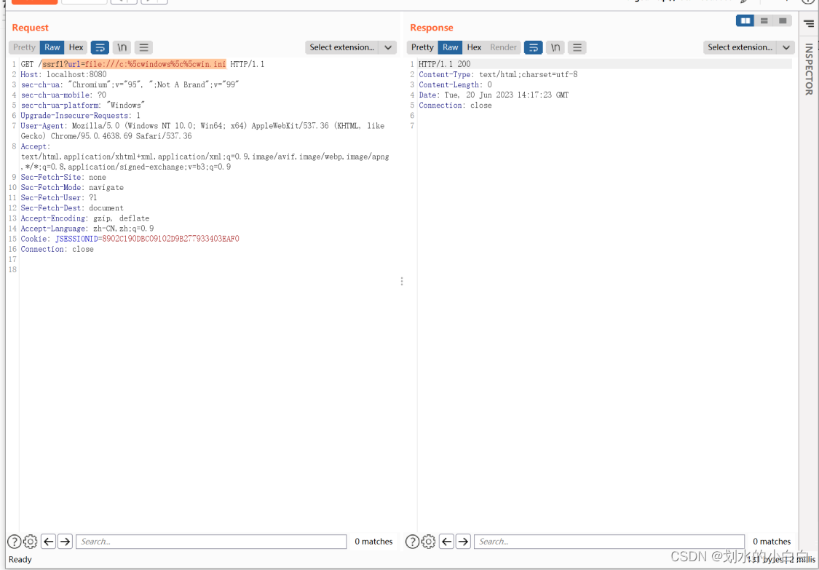Click the Response heading label

(x=432, y=28)
